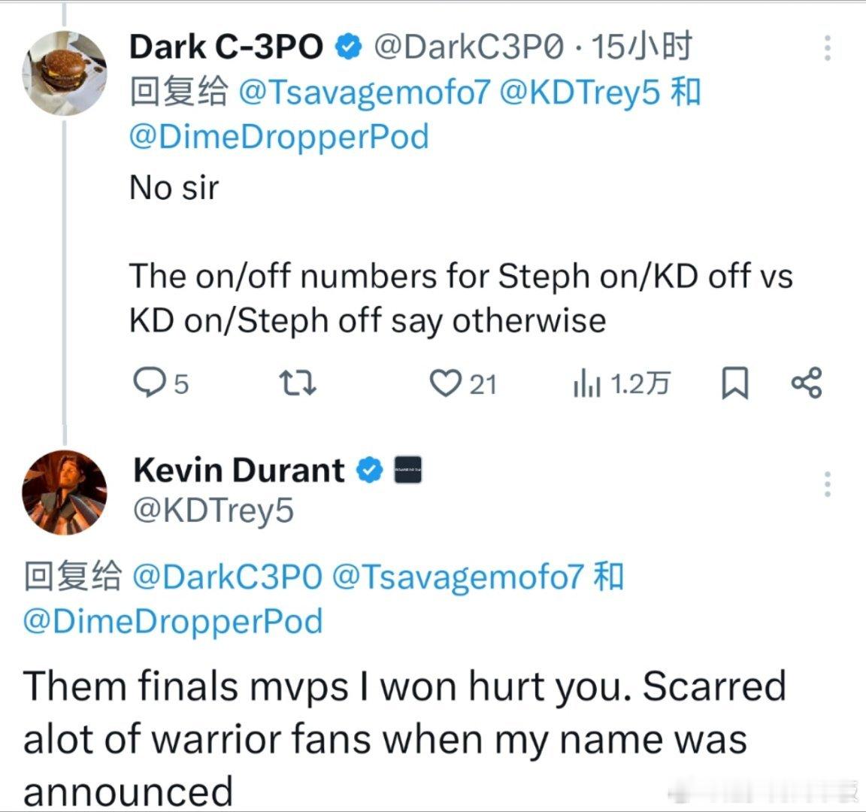Visit @Tsavagemofo7 mention in first reply
This screenshot has height=812, width=866.
tap(365, 92)
